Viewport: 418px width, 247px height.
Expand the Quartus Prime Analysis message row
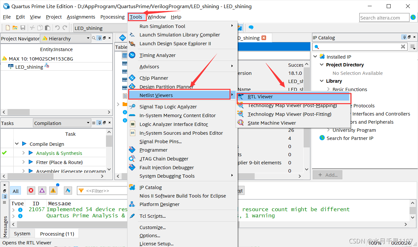click(13, 216)
